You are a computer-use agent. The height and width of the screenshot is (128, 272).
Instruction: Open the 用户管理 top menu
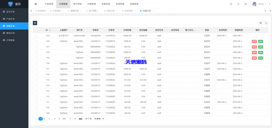(77, 4)
